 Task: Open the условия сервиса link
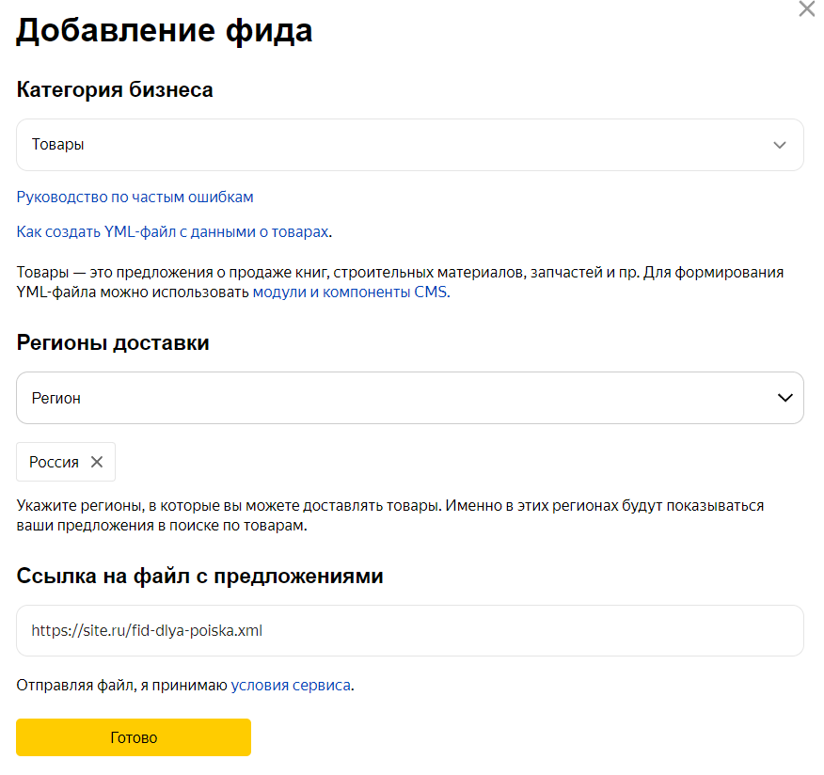291,686
